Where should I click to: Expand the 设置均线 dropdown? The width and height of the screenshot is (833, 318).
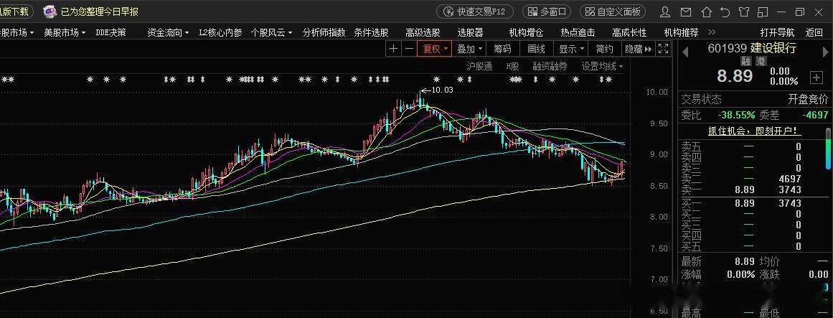click(x=603, y=66)
